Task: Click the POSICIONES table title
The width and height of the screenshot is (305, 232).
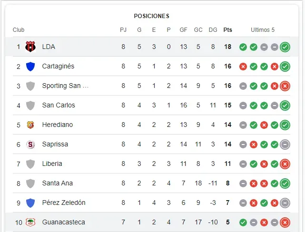Action: (x=152, y=16)
